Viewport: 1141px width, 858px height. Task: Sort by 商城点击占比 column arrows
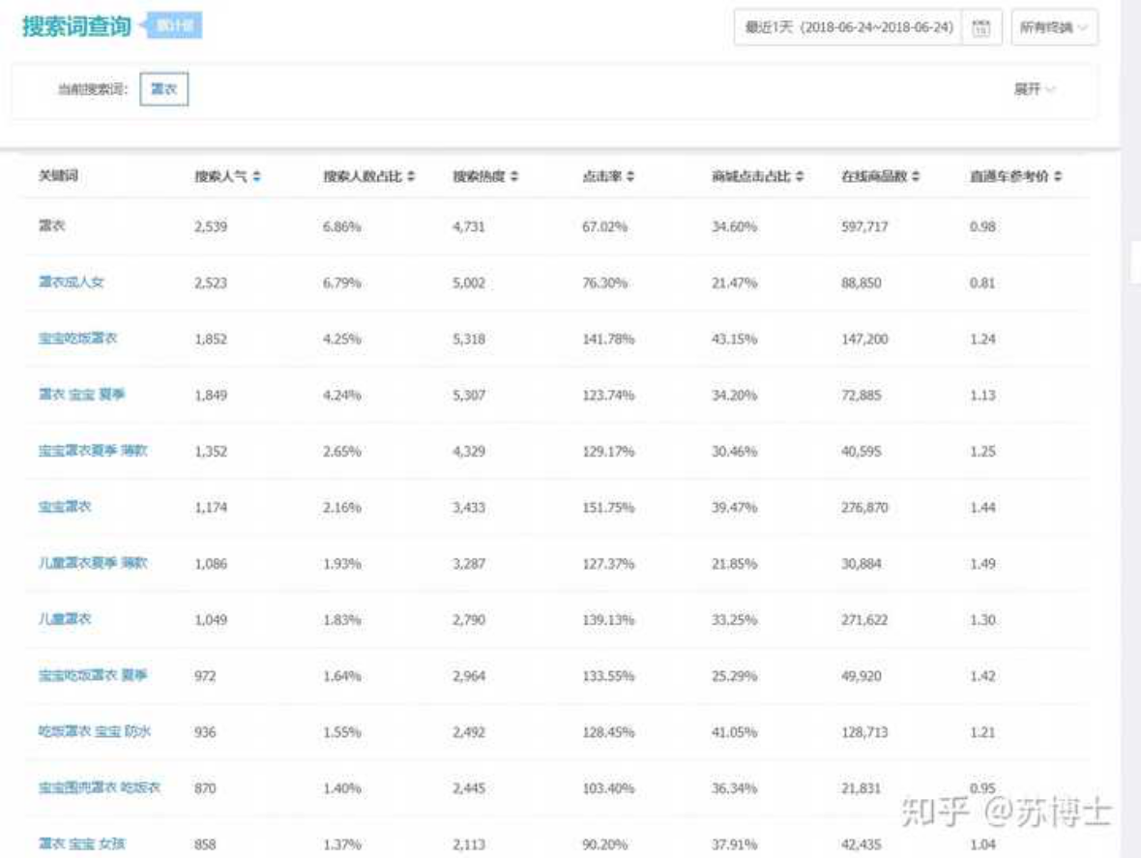tap(800, 176)
